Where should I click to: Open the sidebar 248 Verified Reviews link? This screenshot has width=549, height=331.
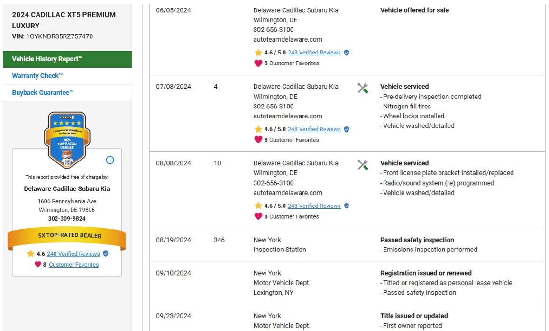point(73,254)
